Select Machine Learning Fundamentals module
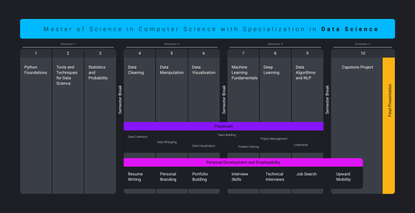The width and height of the screenshot is (415, 213). (243, 90)
